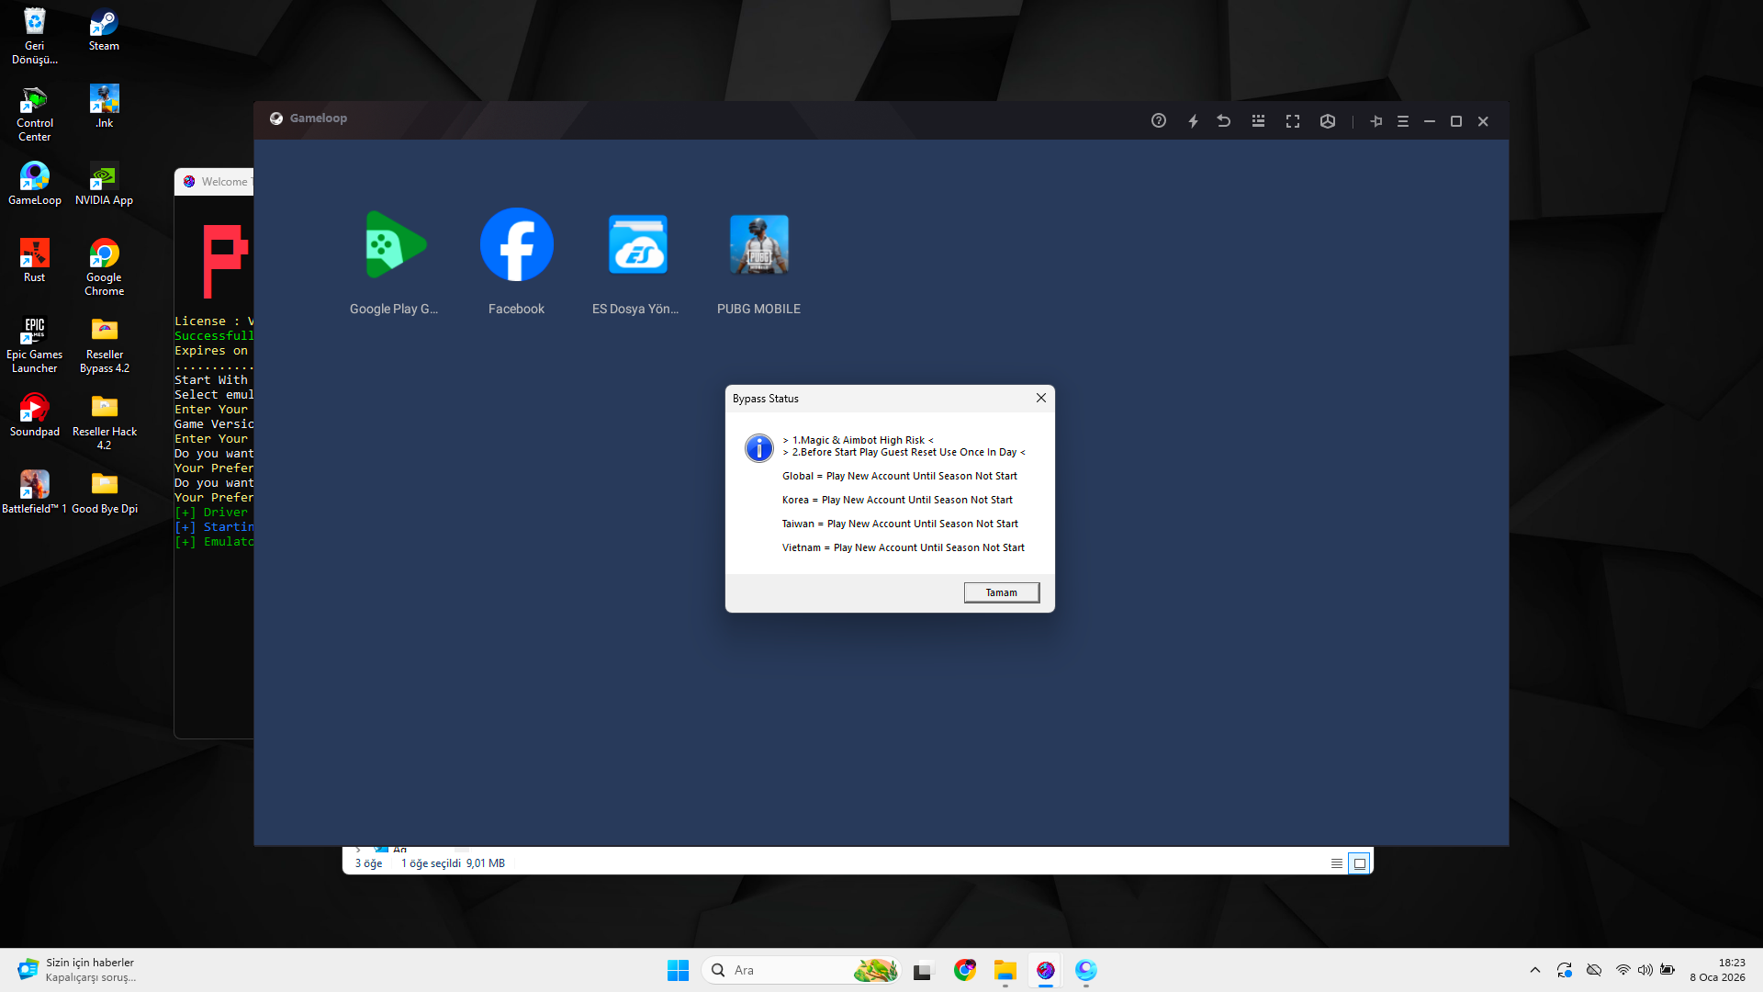Open the Gameloop hamburger menu
Screen dimensions: 1763x992
1403,121
